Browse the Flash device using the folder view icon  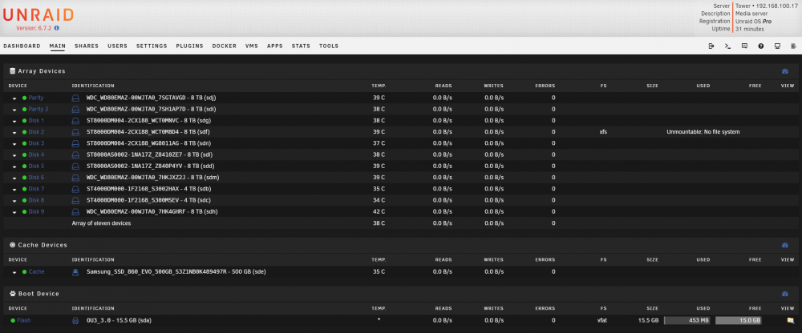pyautogui.click(x=790, y=321)
